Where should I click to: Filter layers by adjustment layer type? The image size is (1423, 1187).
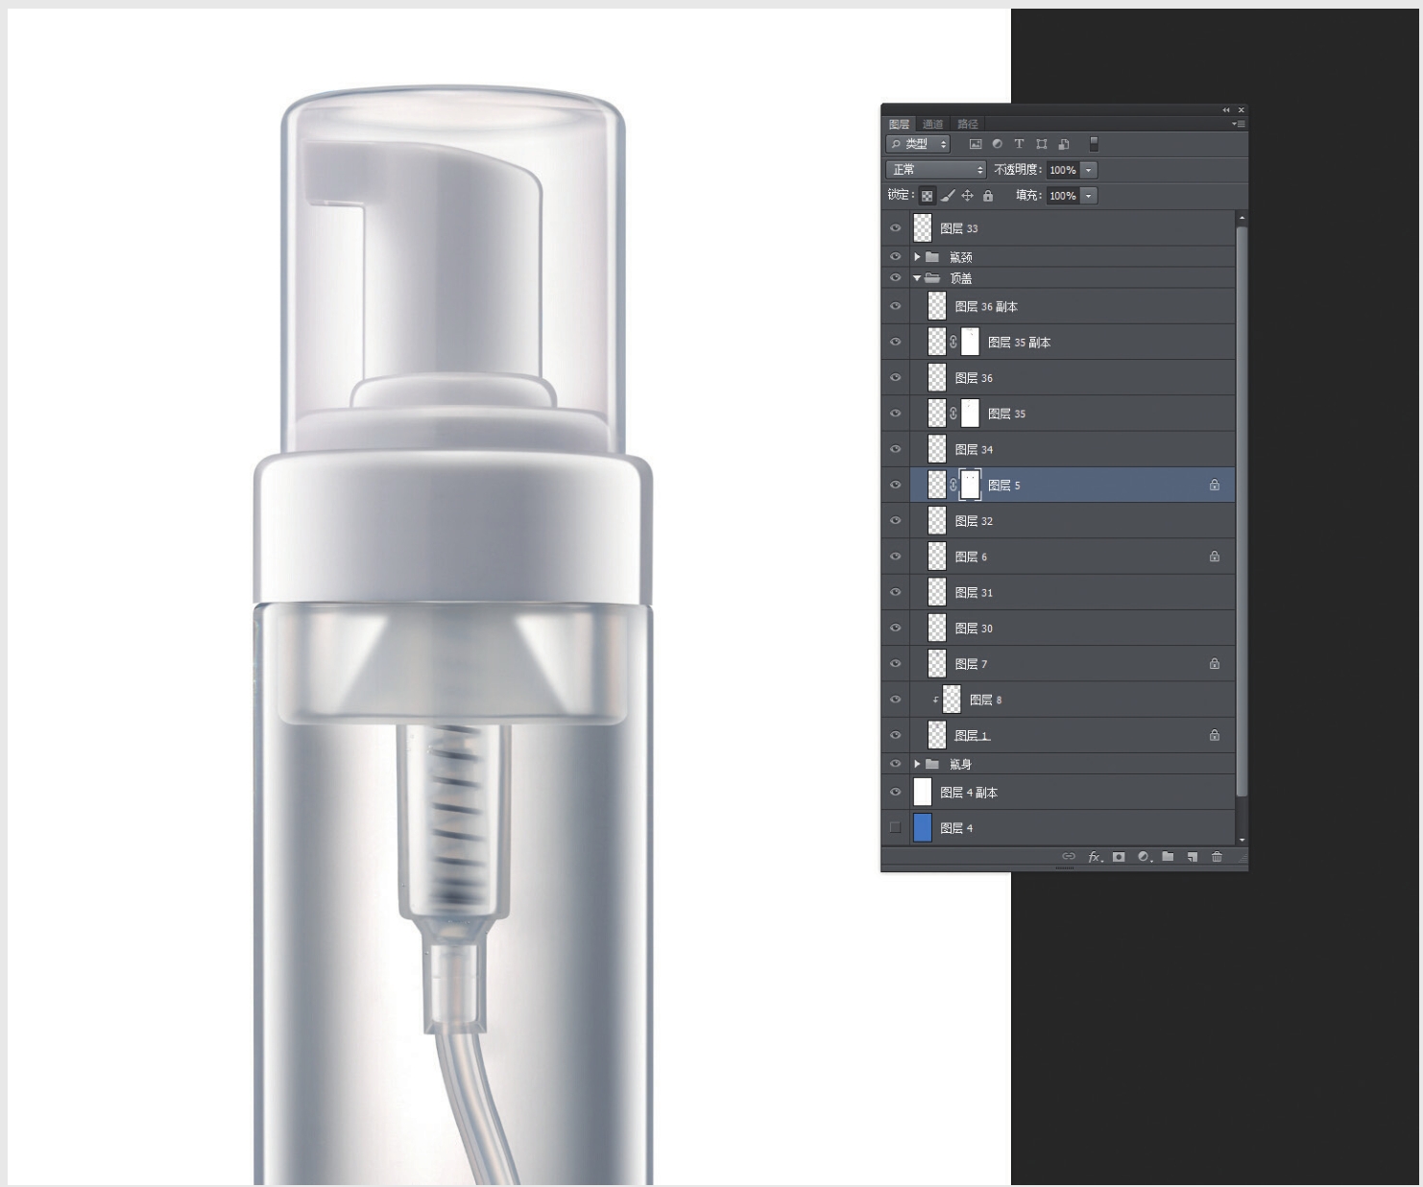(998, 144)
